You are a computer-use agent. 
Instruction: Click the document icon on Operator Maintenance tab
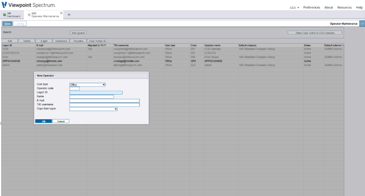[29, 15]
